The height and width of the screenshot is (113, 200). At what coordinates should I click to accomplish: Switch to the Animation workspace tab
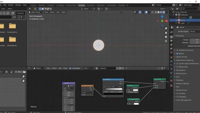[x=91, y=5]
